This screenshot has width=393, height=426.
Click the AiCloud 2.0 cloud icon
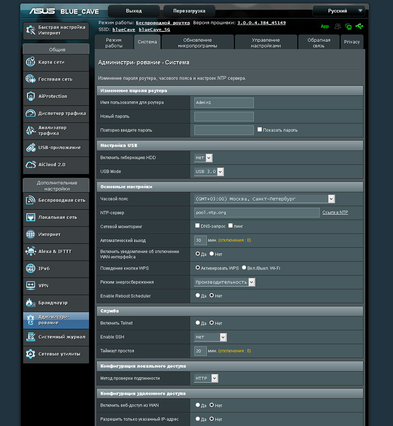pyautogui.click(x=31, y=165)
